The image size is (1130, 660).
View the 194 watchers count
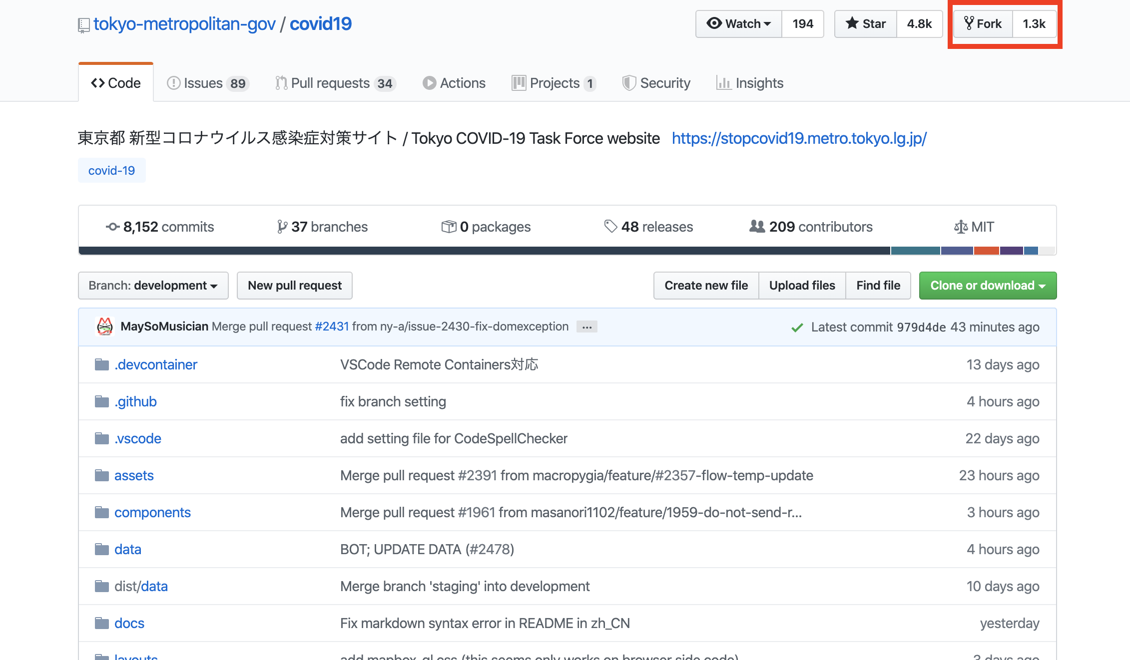pyautogui.click(x=803, y=23)
